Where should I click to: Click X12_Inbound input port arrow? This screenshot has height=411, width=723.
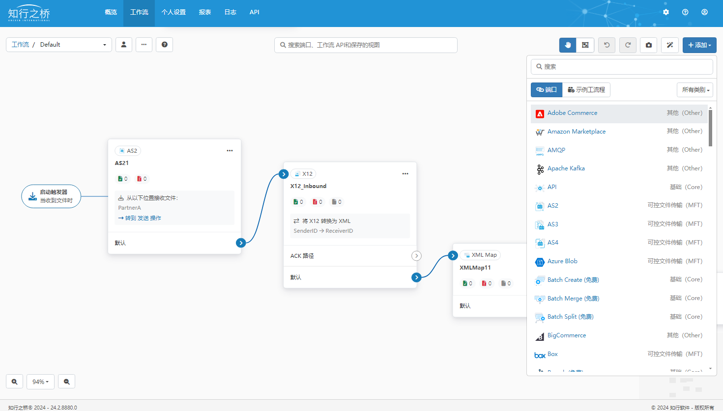point(284,174)
